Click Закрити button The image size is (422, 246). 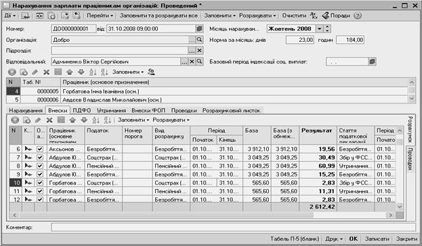point(406,239)
